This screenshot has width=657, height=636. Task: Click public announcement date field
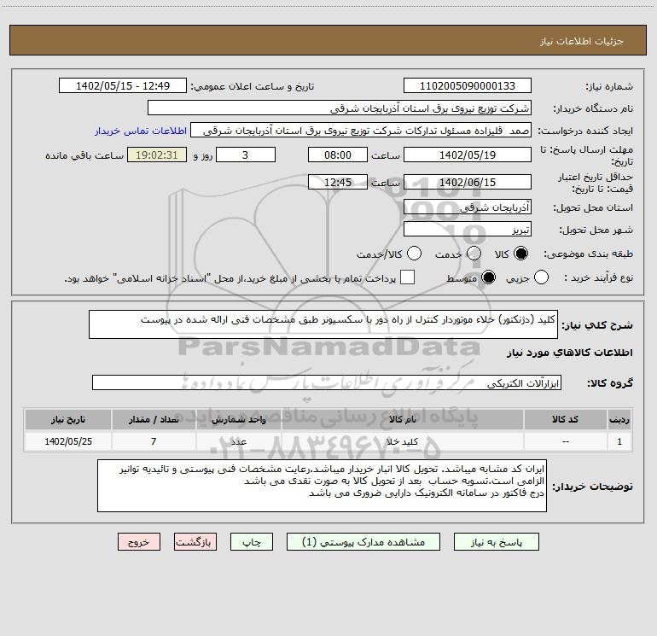click(123, 85)
